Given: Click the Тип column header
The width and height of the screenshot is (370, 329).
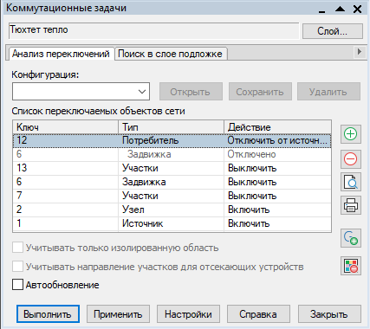Looking at the screenshot, I should 171,127.
